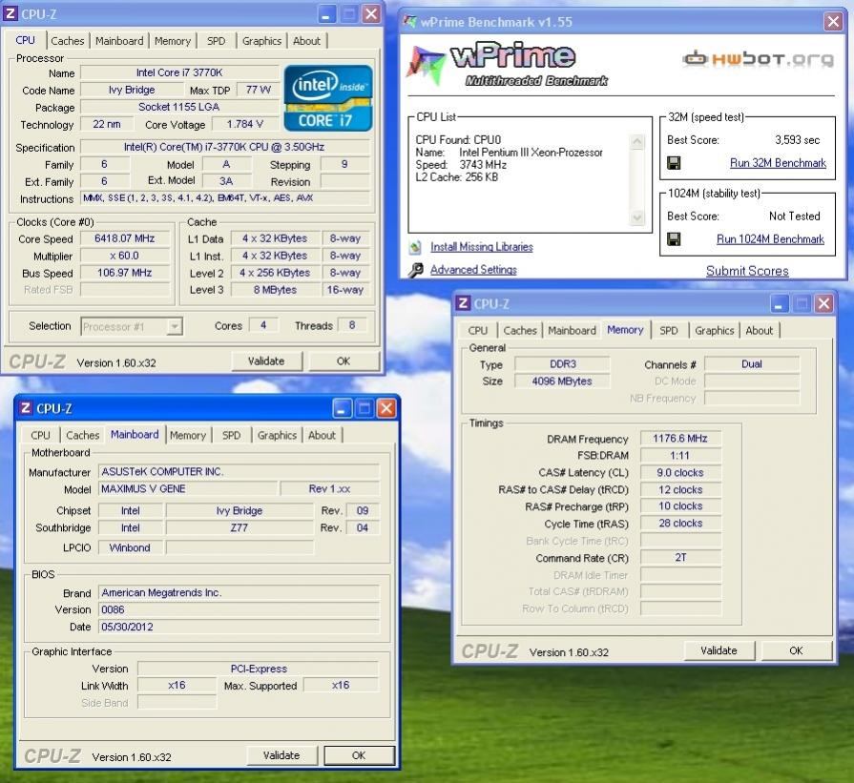
Task: Click the wPrime Benchmark title bar icon
Action: point(409,22)
